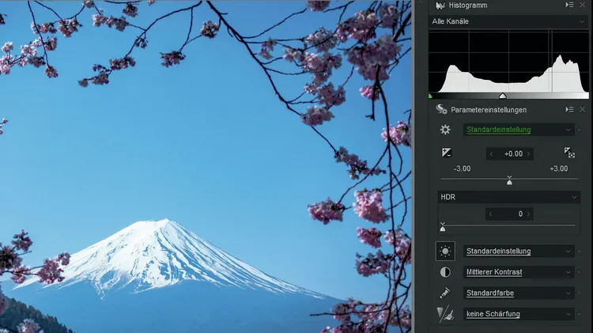Open the Parametereinstellungen panel options menu
The height and width of the screenshot is (333, 593).
click(x=569, y=109)
